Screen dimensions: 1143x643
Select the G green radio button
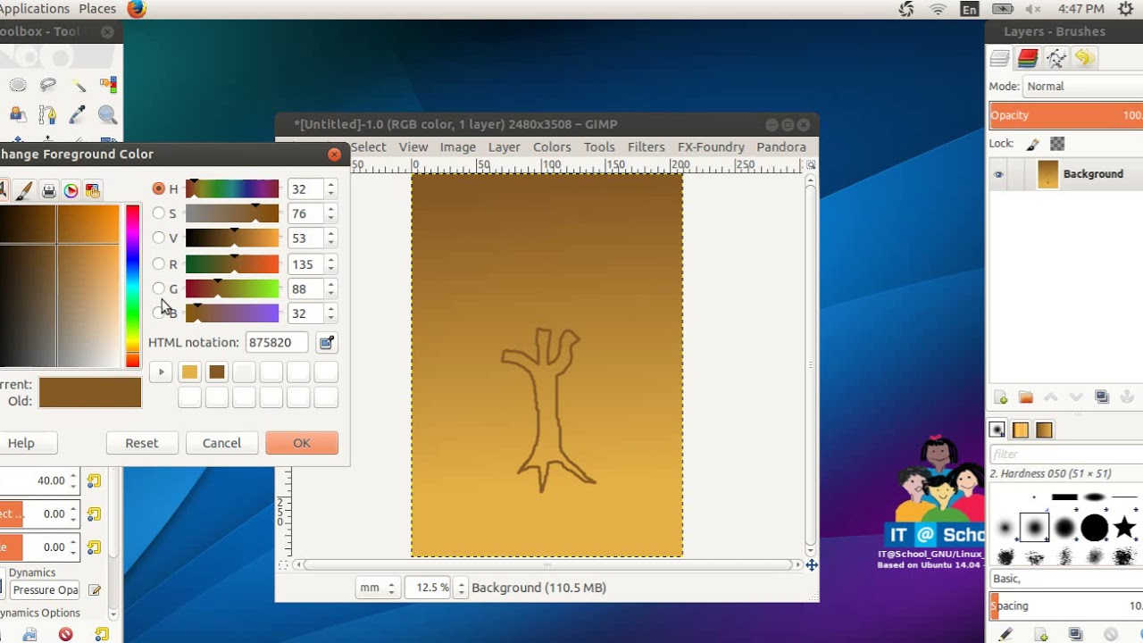(x=159, y=288)
